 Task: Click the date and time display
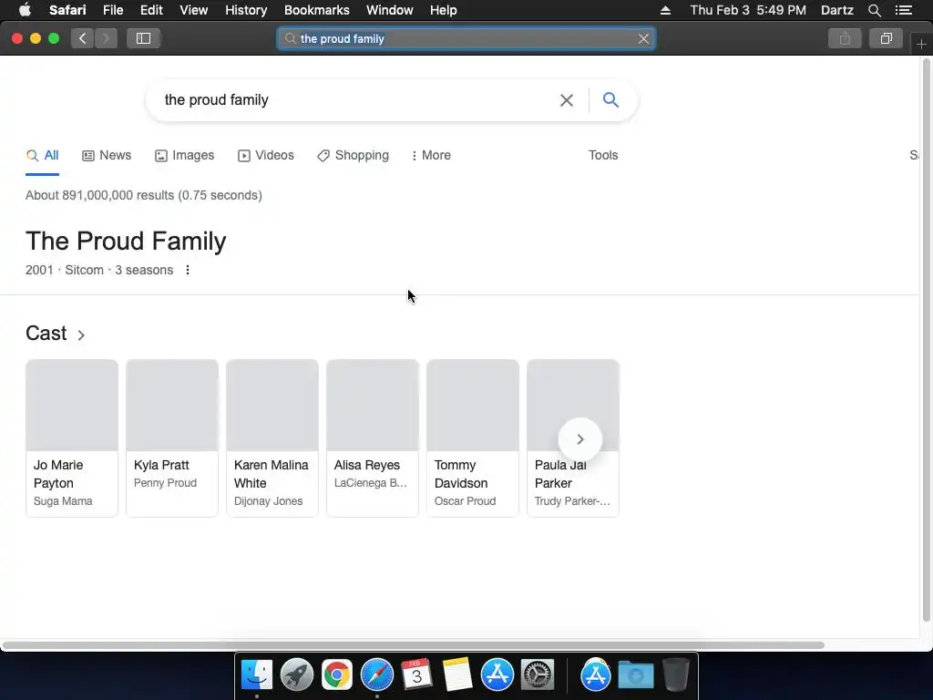748,10
